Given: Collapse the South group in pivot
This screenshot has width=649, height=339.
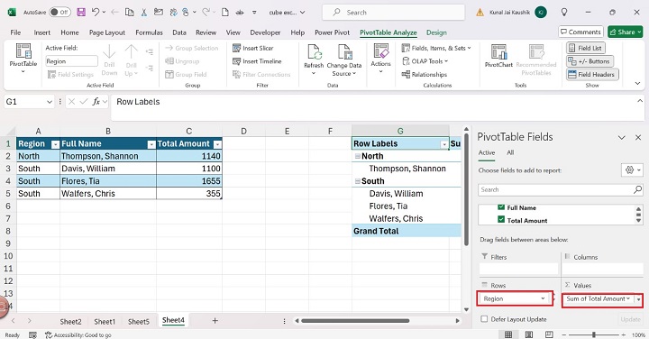Looking at the screenshot, I should 358,181.
